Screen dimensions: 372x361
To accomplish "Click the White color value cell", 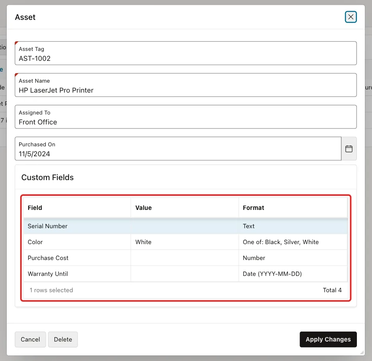I will pyautogui.click(x=185, y=242).
